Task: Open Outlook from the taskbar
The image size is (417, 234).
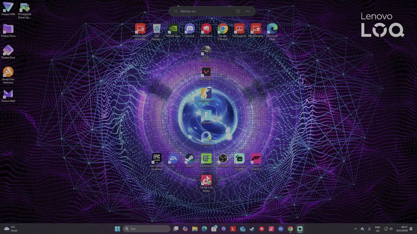Action: [243, 229]
